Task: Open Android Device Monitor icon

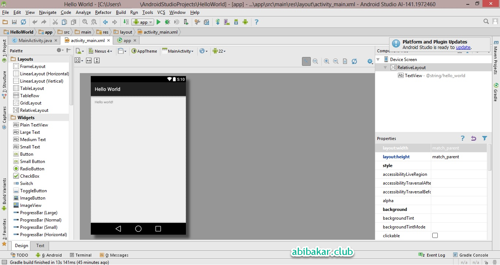Action: pyautogui.click(x=245, y=22)
